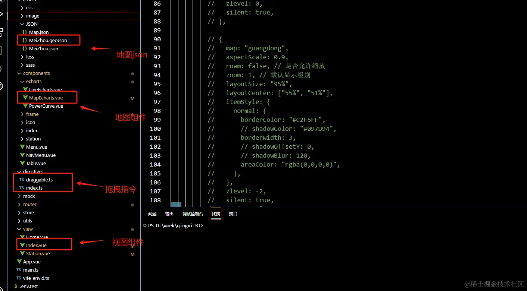Image resolution: width=527 pixels, height=291 pixels.
Task: Expand the frame folder chevron
Action: point(22,114)
